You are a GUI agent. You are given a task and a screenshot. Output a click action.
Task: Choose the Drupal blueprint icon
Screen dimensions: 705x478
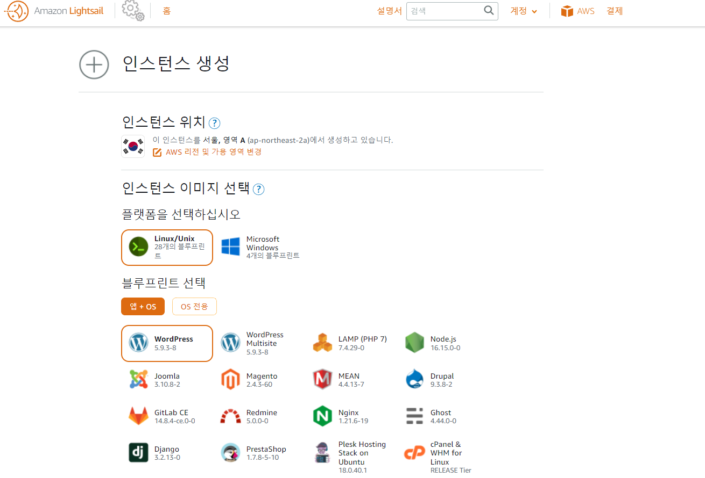click(414, 379)
